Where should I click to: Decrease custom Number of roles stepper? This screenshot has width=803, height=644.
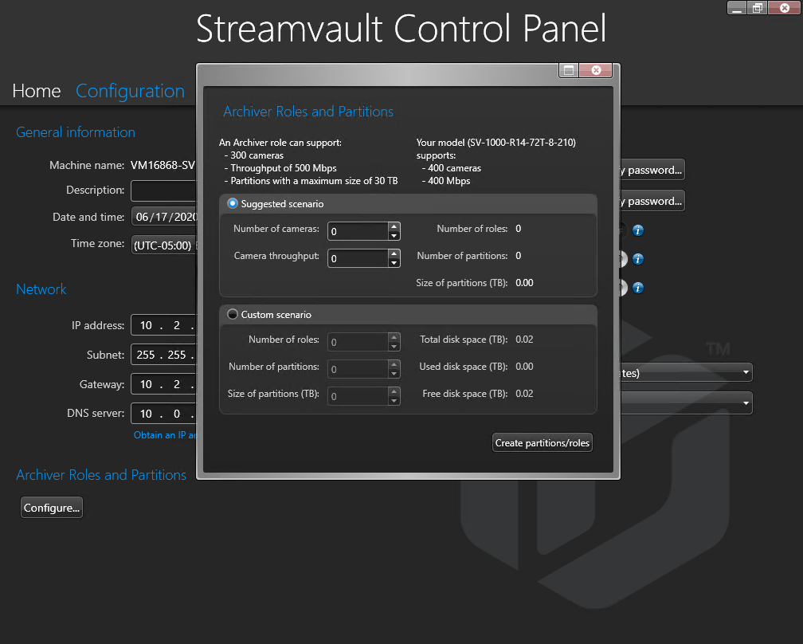click(x=394, y=347)
